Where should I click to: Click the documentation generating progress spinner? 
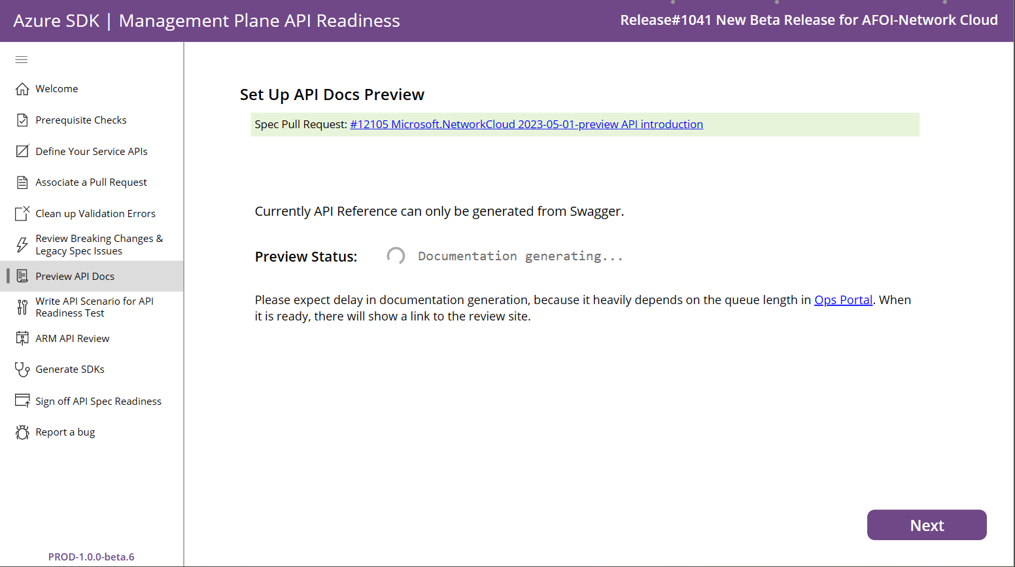point(396,256)
